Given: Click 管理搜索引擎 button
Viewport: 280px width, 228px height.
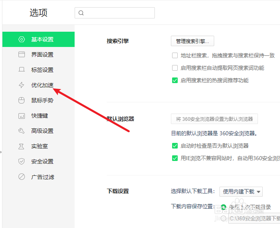Looking at the screenshot, I should coord(193,41).
